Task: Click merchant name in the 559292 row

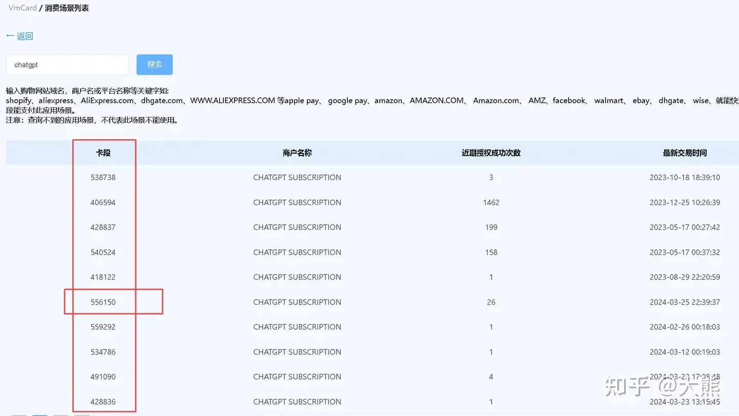Action: point(297,327)
